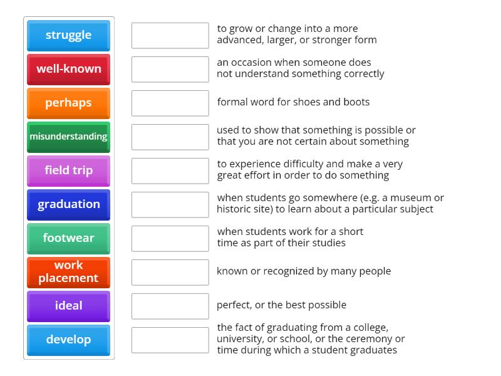Select the teal 'footwear' word tile

coord(68,239)
